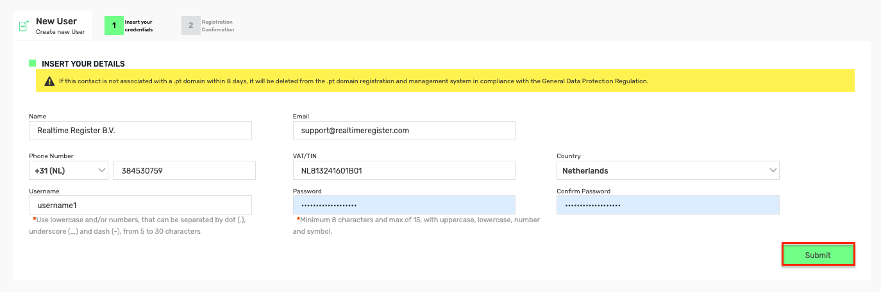Select step 2 Registration Confirmation
Screen dimensions: 881x292
tap(209, 26)
